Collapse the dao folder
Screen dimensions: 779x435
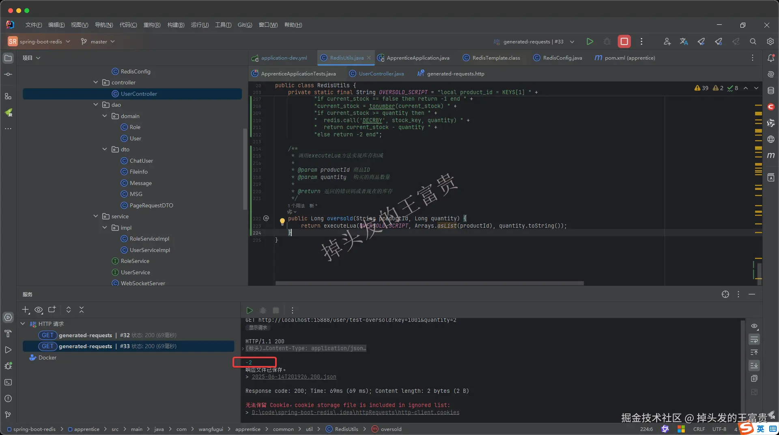[x=96, y=105]
